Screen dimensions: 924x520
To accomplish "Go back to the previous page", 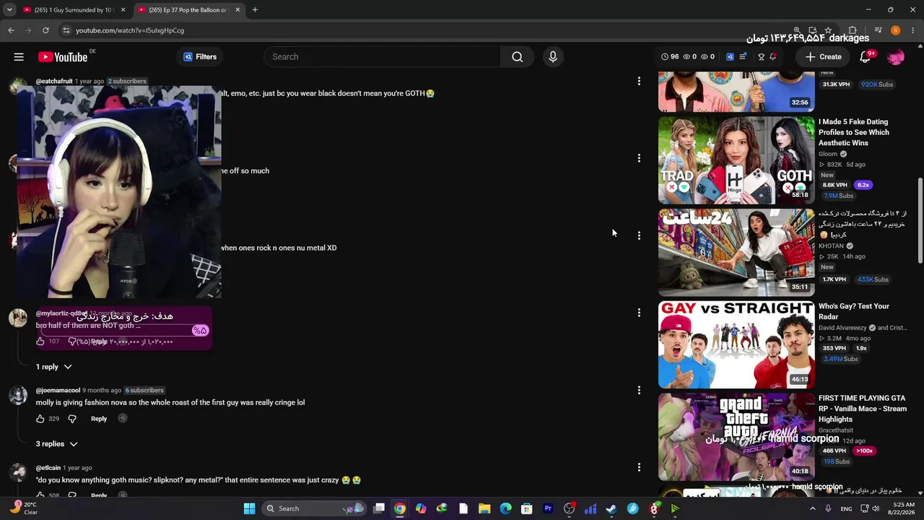I will coord(11,30).
